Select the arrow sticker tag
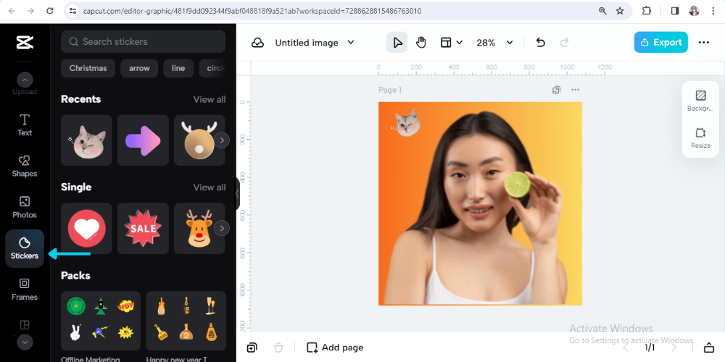Viewport: 725px width, 362px height. pos(139,68)
